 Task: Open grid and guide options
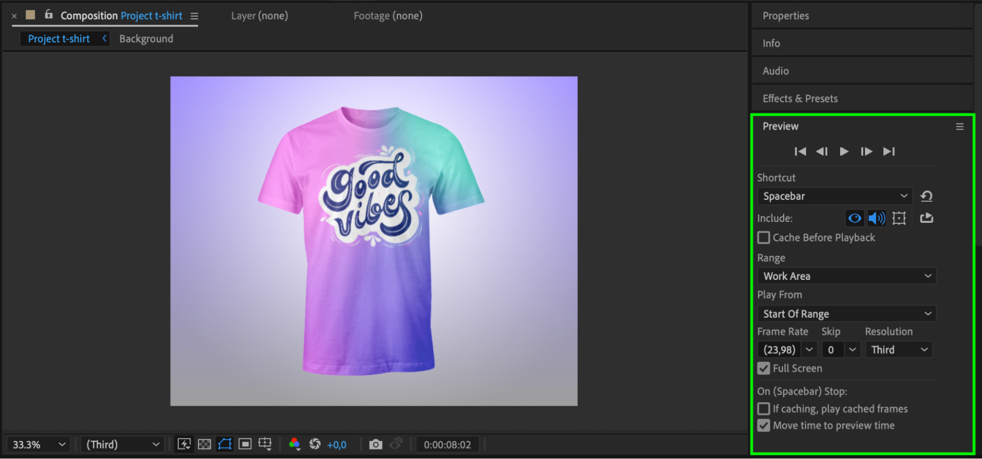[x=265, y=444]
